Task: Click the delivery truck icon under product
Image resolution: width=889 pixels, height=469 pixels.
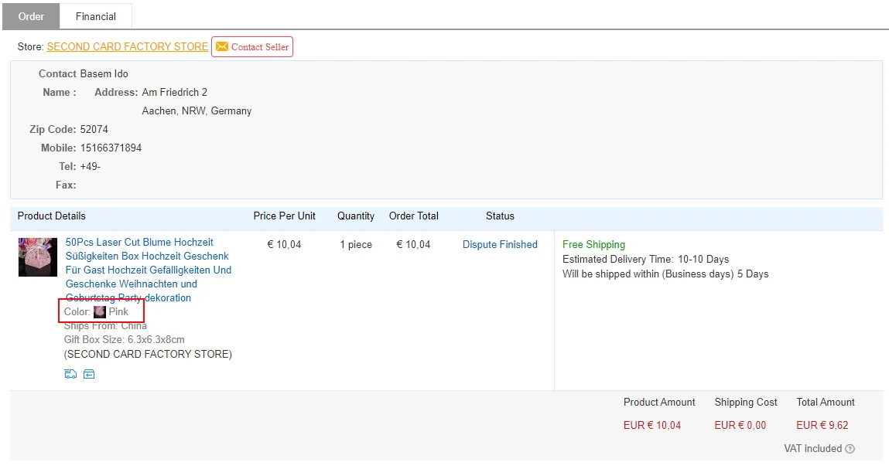Action: (70, 374)
